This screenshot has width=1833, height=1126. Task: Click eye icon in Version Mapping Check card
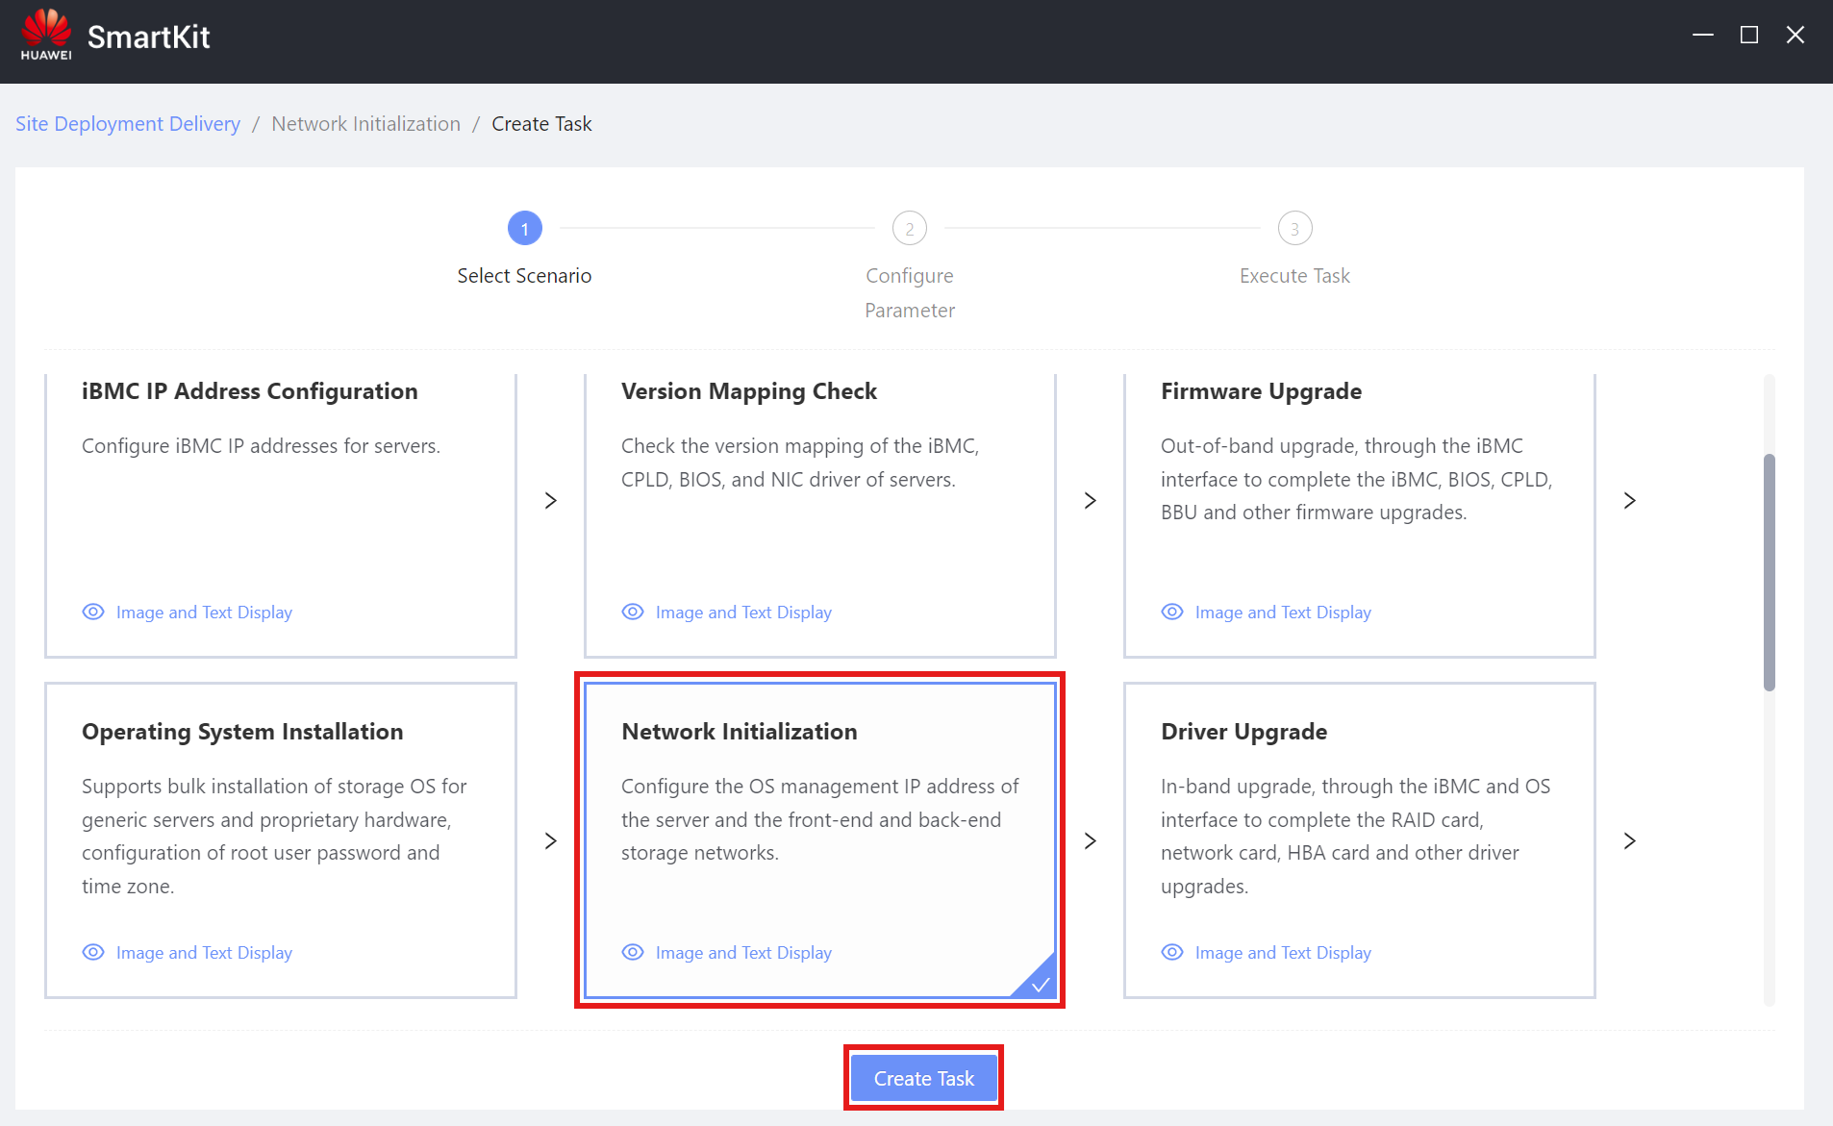point(633,613)
